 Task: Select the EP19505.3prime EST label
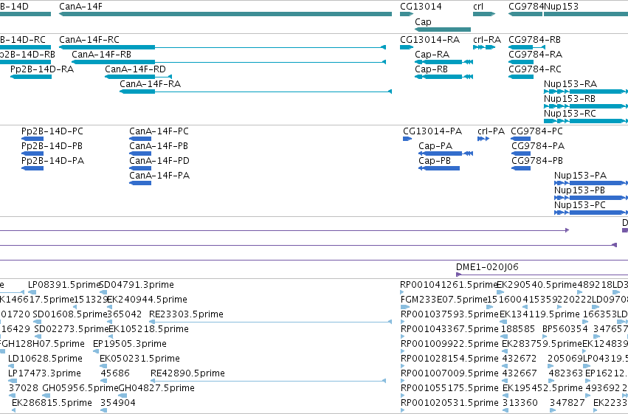129,344
